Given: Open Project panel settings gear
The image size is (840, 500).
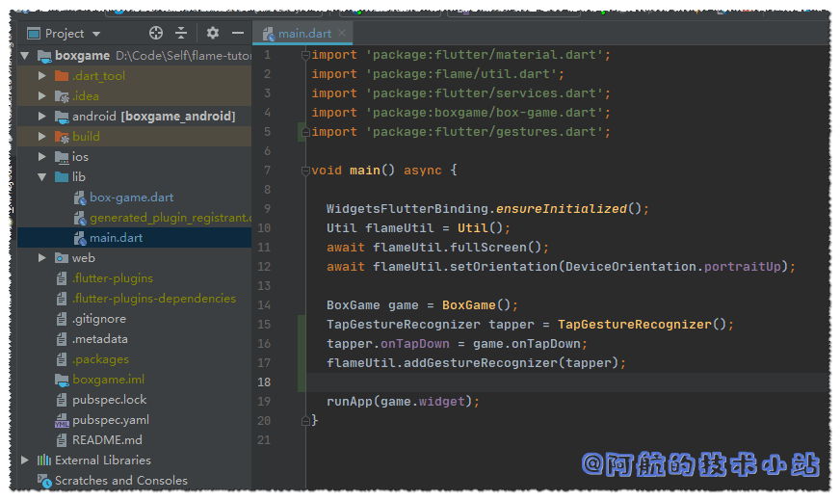Looking at the screenshot, I should (x=213, y=33).
